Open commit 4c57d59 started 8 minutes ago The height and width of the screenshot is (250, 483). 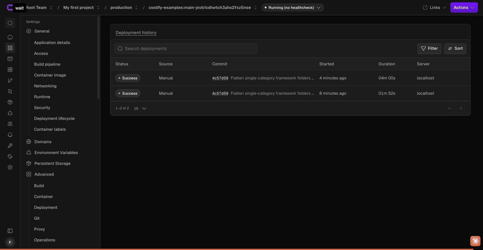coord(220,93)
